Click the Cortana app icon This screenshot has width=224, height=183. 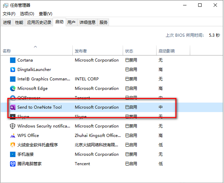pyautogui.click(x=12, y=60)
